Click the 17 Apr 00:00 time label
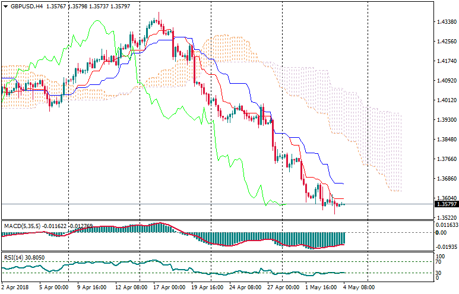The image size is (459, 294). point(169,287)
